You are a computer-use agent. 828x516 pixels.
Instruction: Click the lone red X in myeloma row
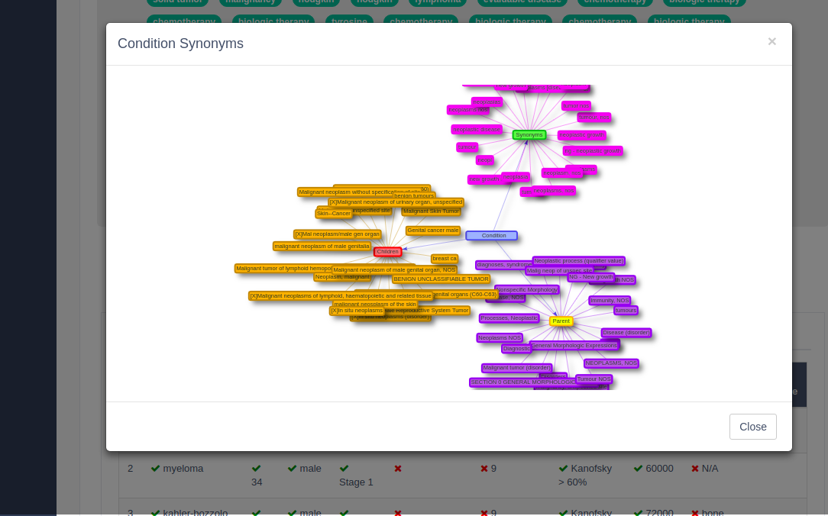[x=398, y=469]
